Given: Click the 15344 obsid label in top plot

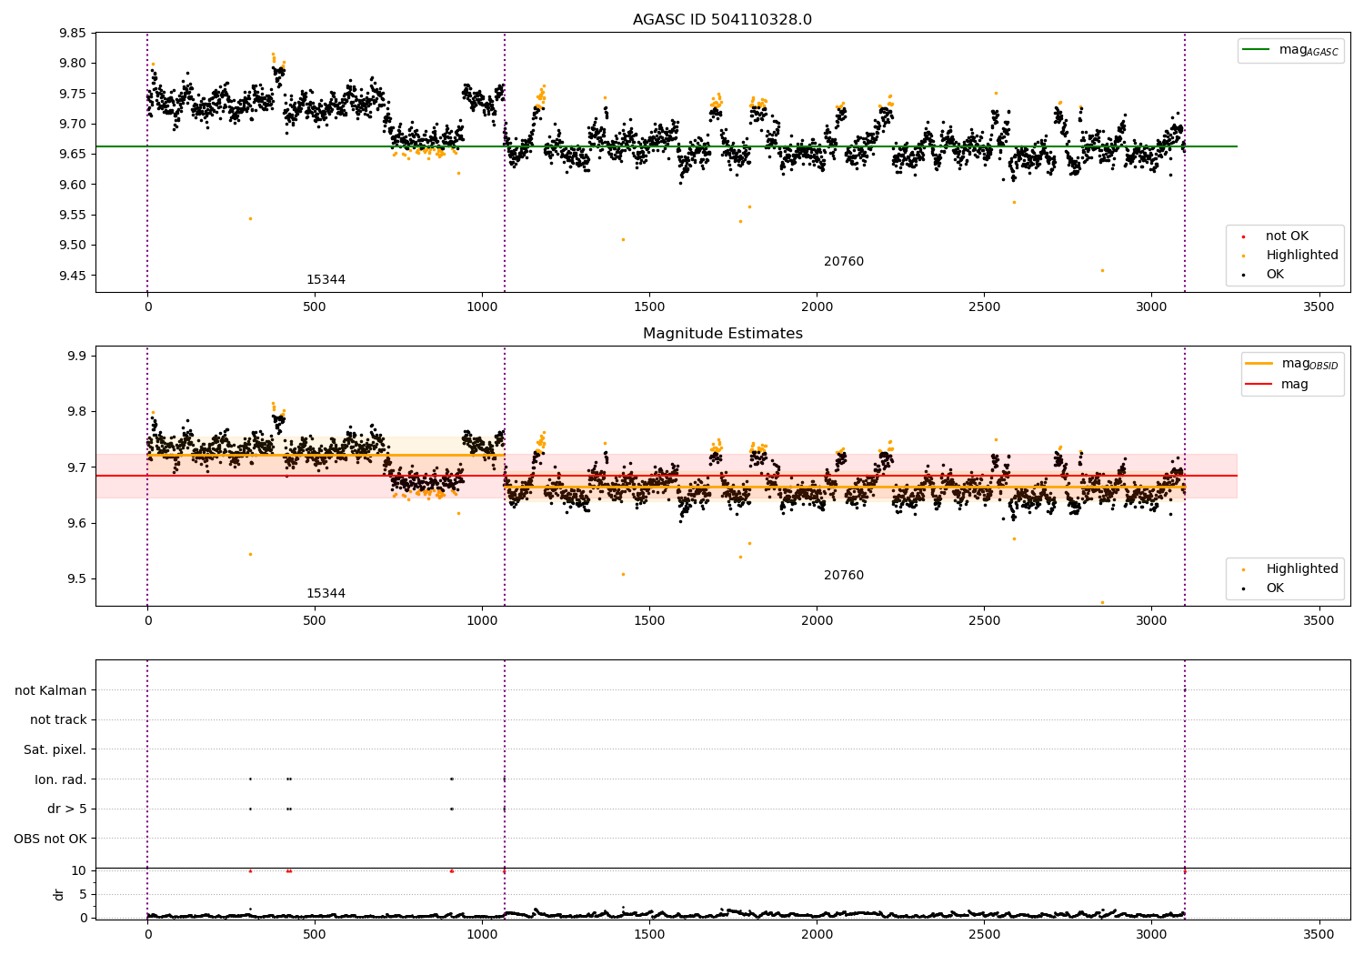Looking at the screenshot, I should pos(326,280).
